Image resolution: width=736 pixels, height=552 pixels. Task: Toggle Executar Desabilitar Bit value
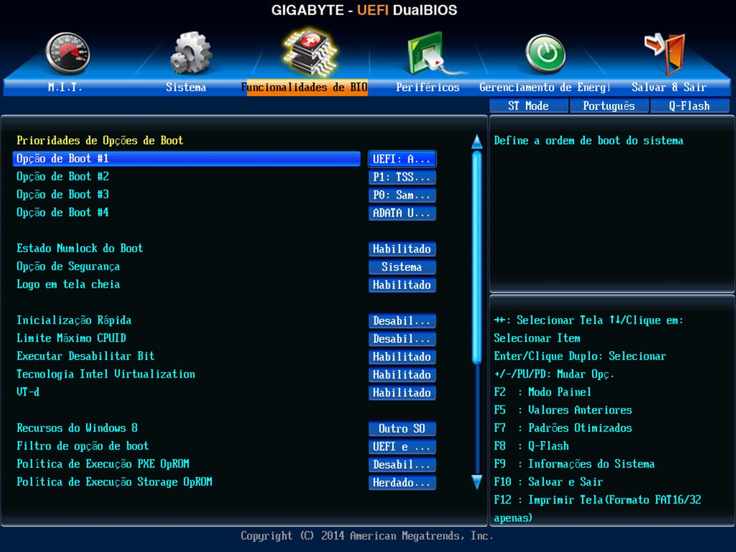pyautogui.click(x=402, y=357)
